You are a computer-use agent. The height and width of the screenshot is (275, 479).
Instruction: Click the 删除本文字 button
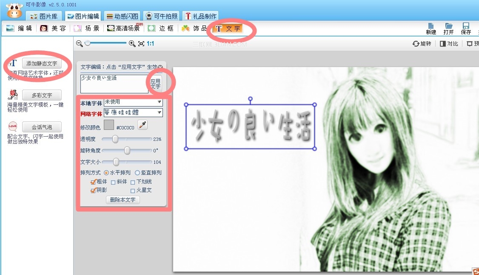coord(123,200)
